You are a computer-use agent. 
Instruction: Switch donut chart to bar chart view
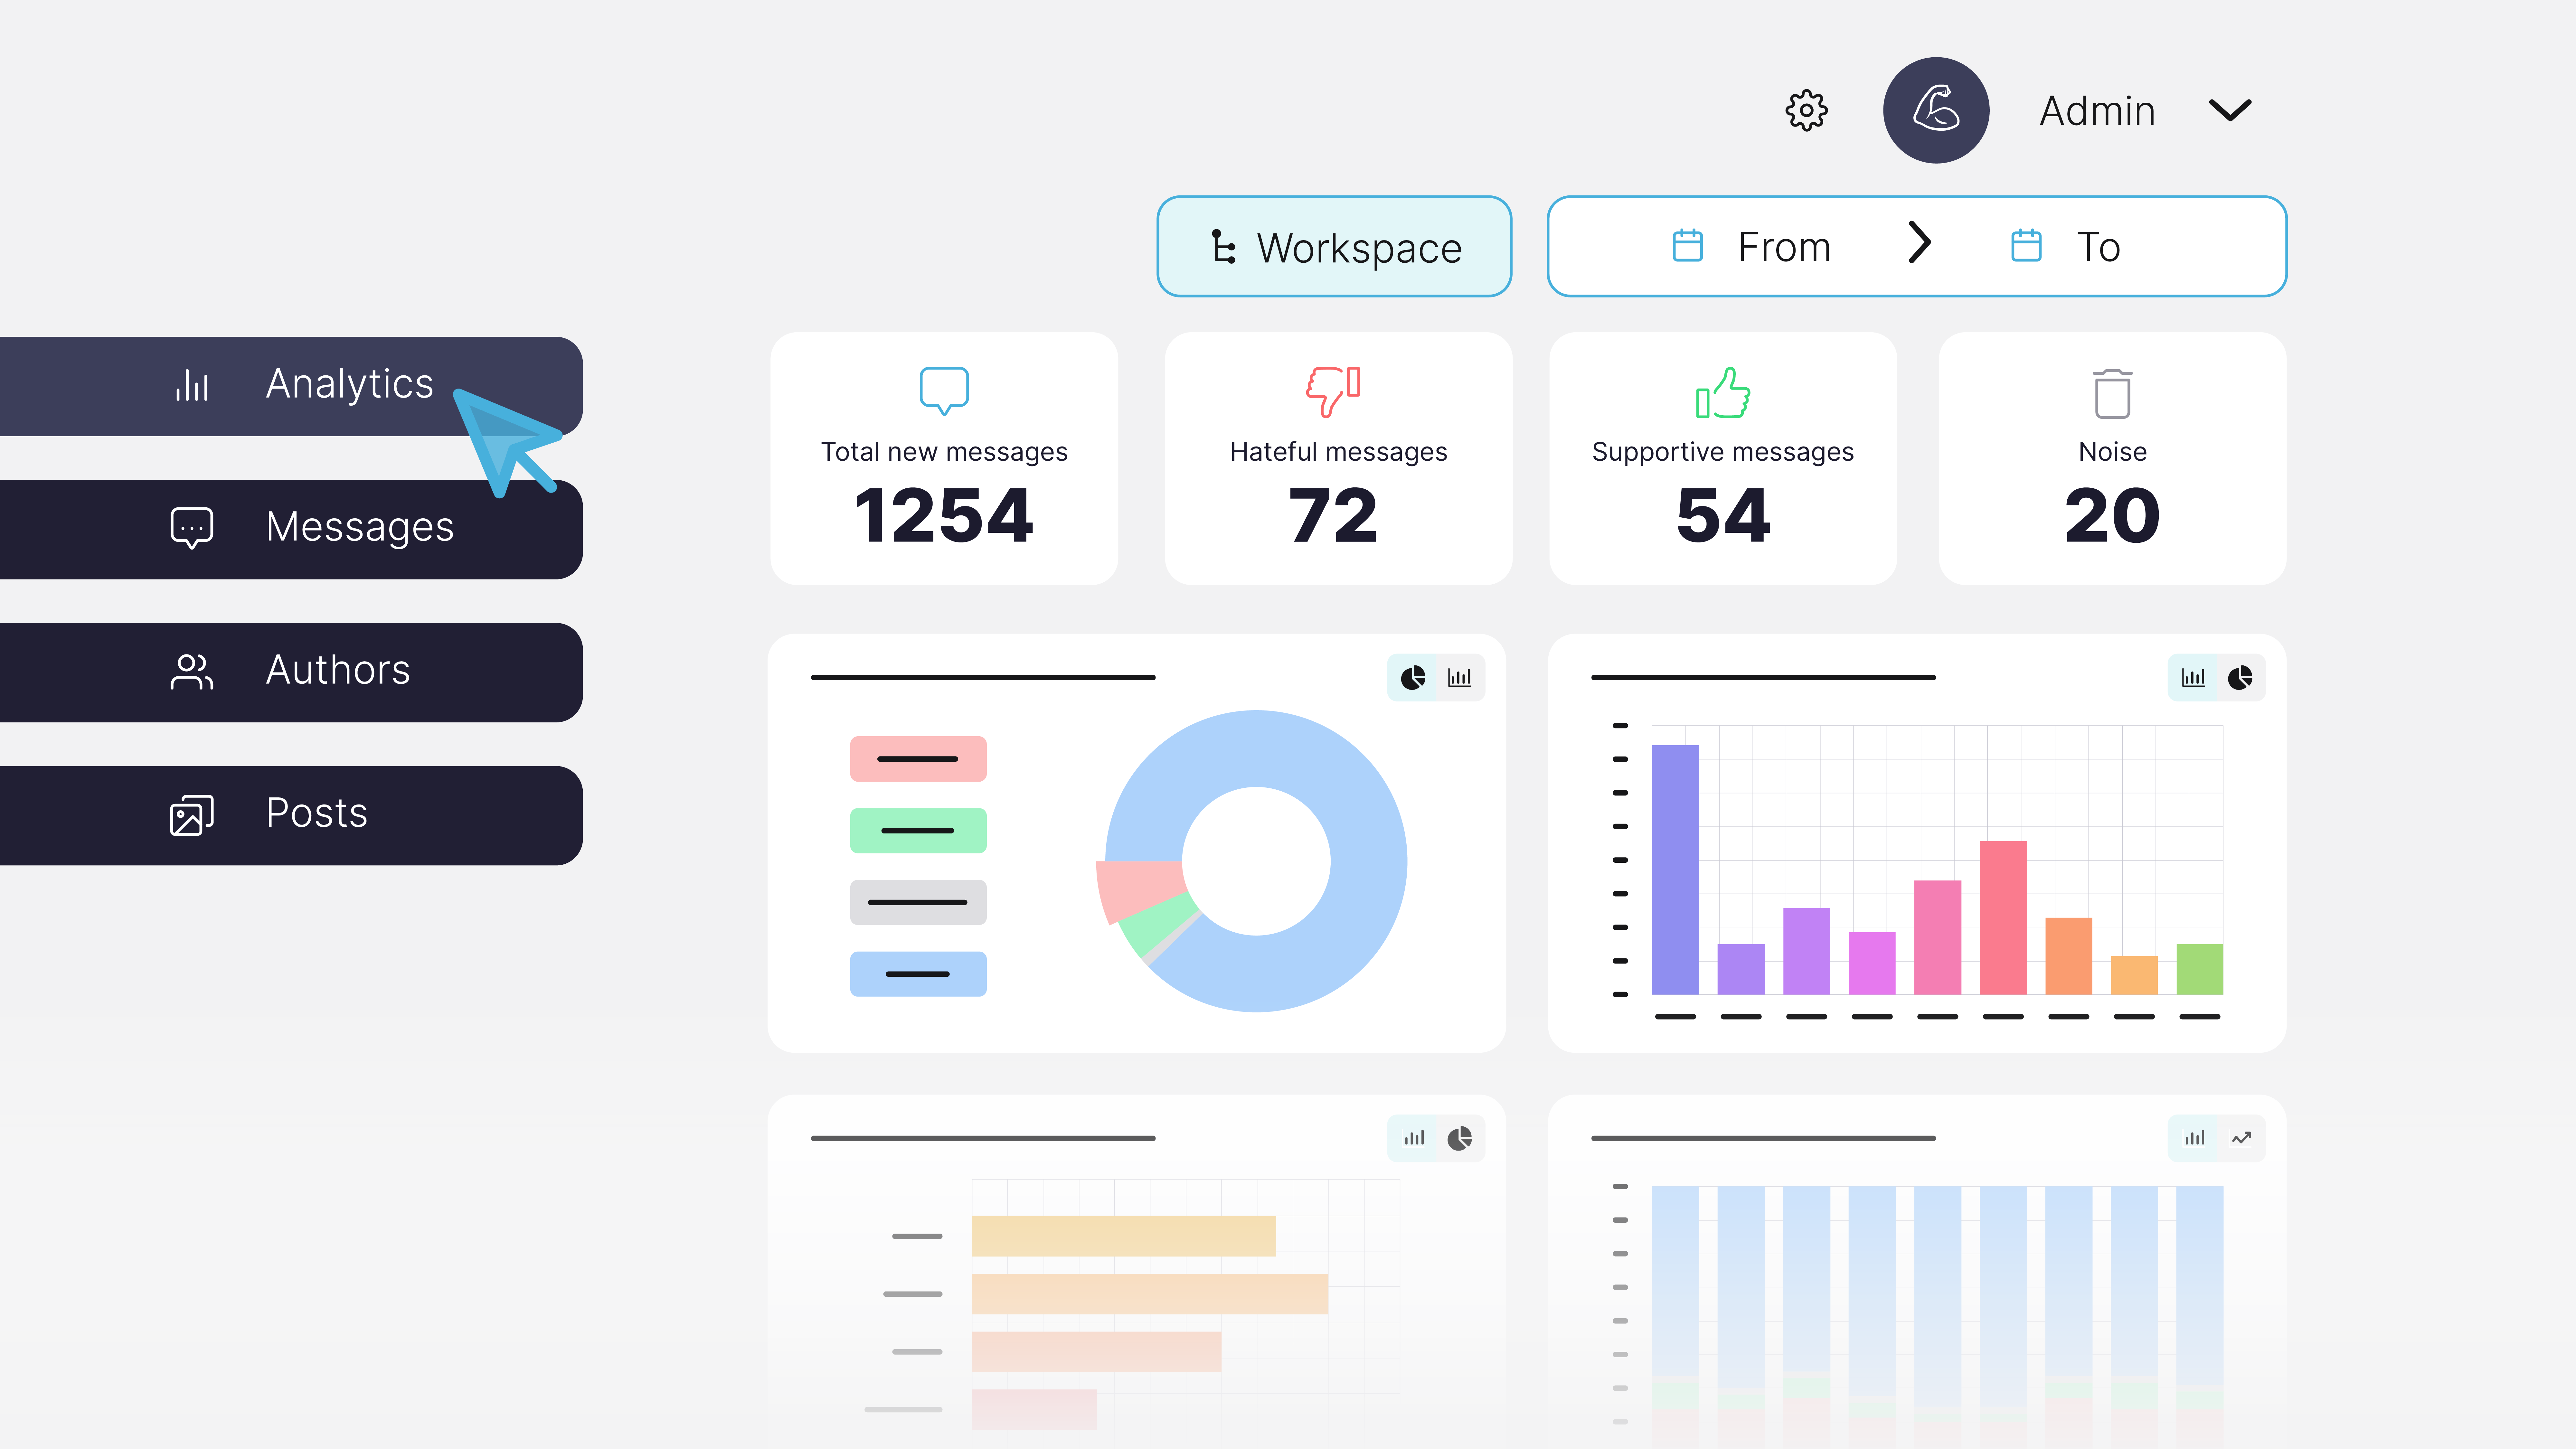1460,678
